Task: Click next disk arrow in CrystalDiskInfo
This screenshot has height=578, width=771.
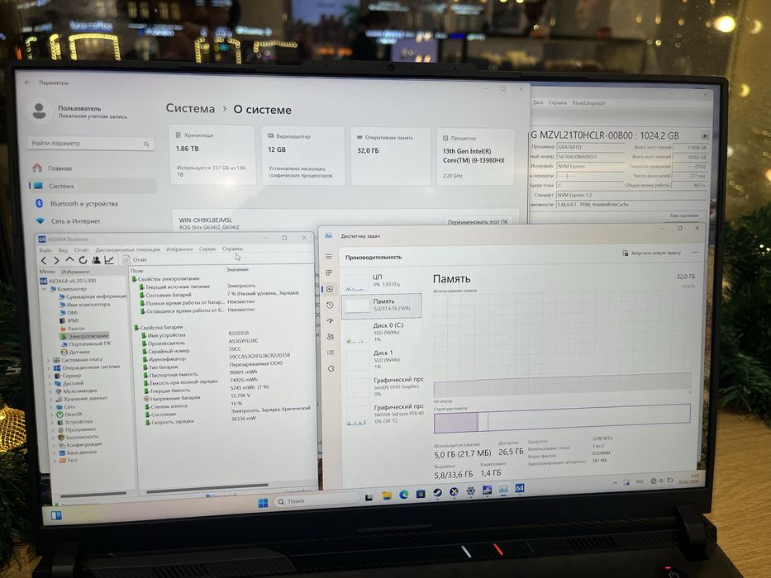Action: (x=704, y=135)
